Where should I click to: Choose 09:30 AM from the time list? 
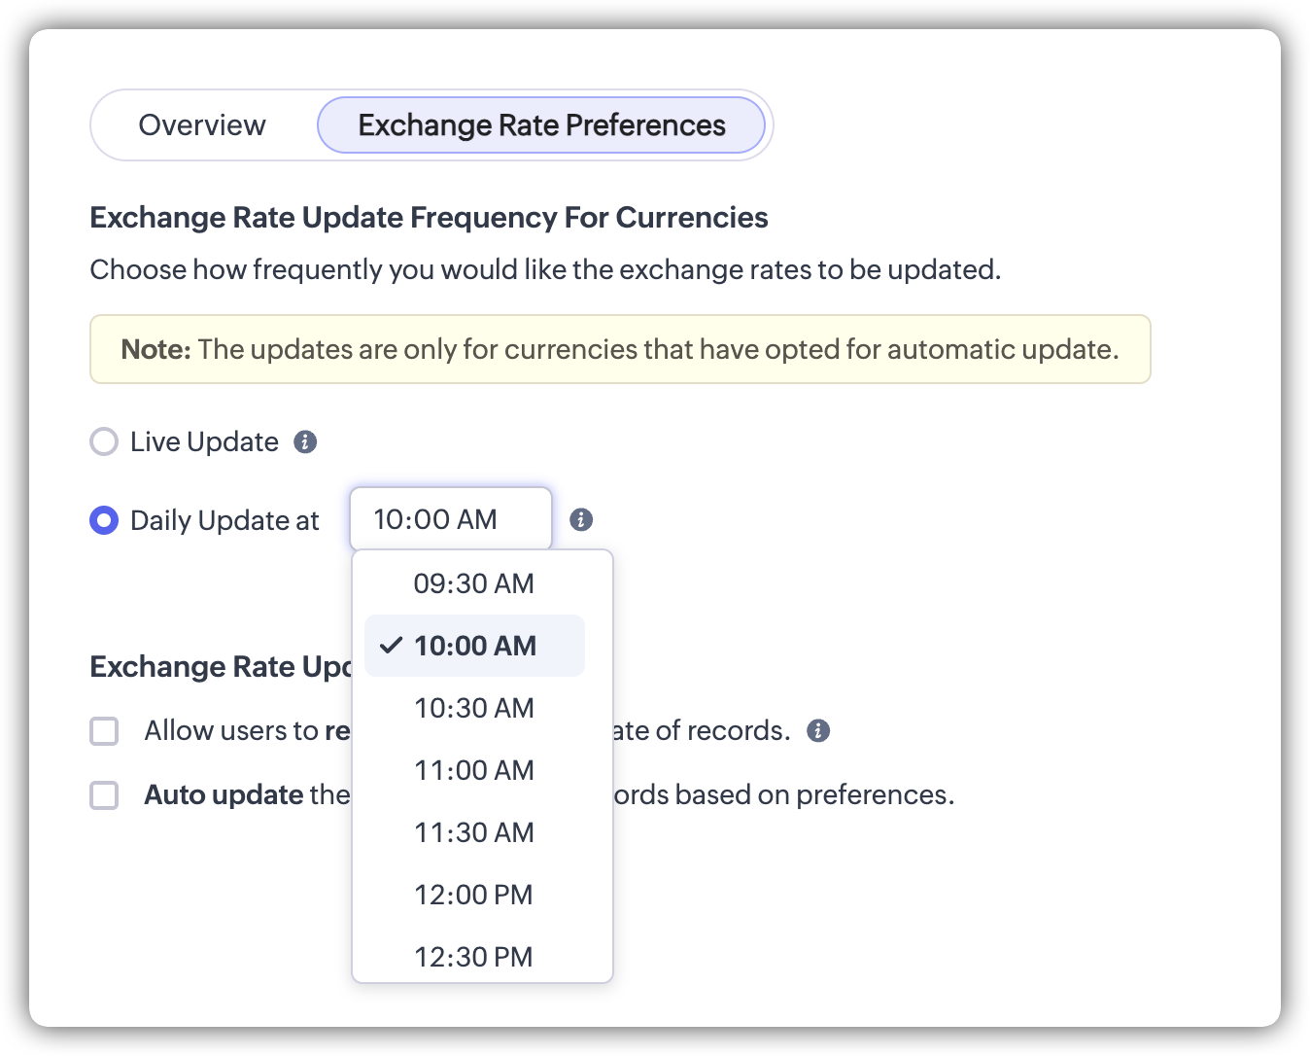coord(474,583)
